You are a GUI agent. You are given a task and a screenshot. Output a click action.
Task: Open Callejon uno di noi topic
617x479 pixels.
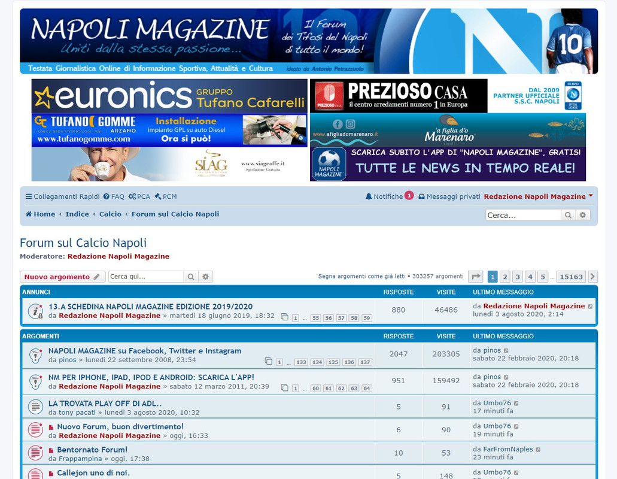(93, 472)
